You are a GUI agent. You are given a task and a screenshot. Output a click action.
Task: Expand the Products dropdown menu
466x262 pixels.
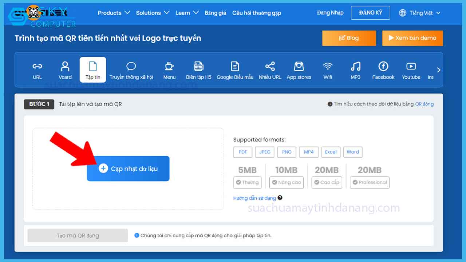pos(114,13)
